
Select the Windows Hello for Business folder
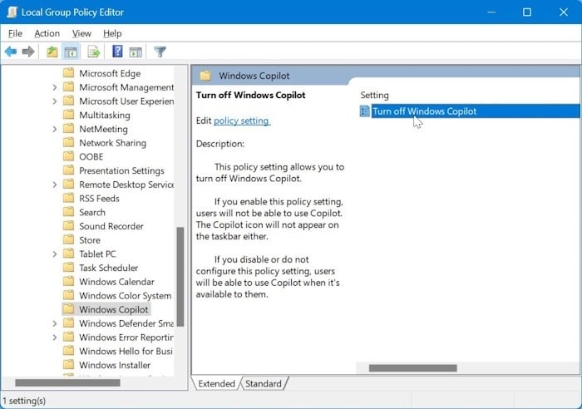click(126, 351)
